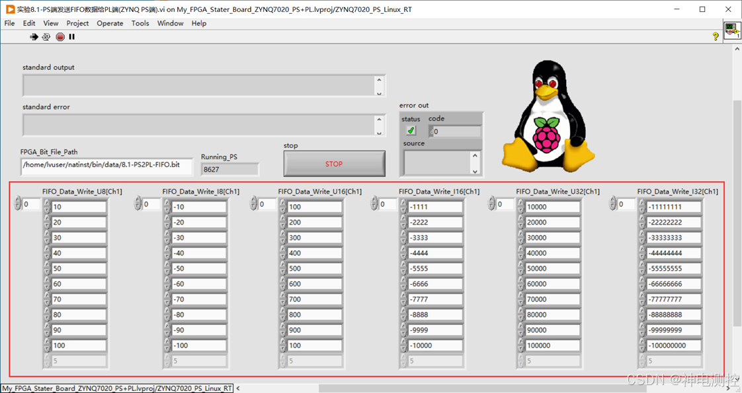This screenshot has height=393, width=742.
Task: Open the View menu
Action: pyautogui.click(x=51, y=23)
